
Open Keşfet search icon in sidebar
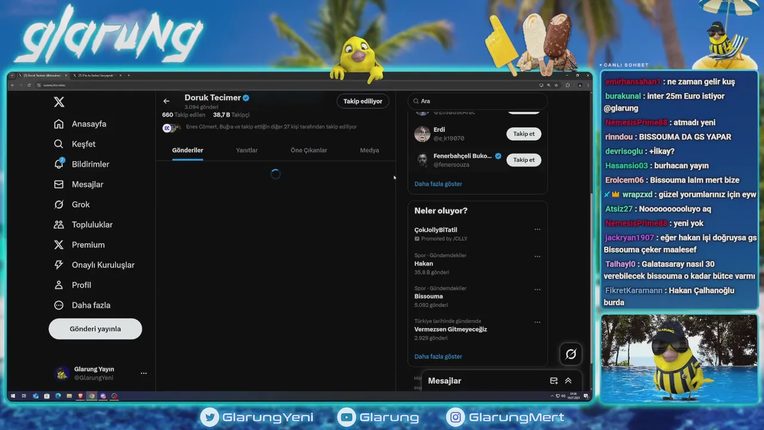pos(58,144)
